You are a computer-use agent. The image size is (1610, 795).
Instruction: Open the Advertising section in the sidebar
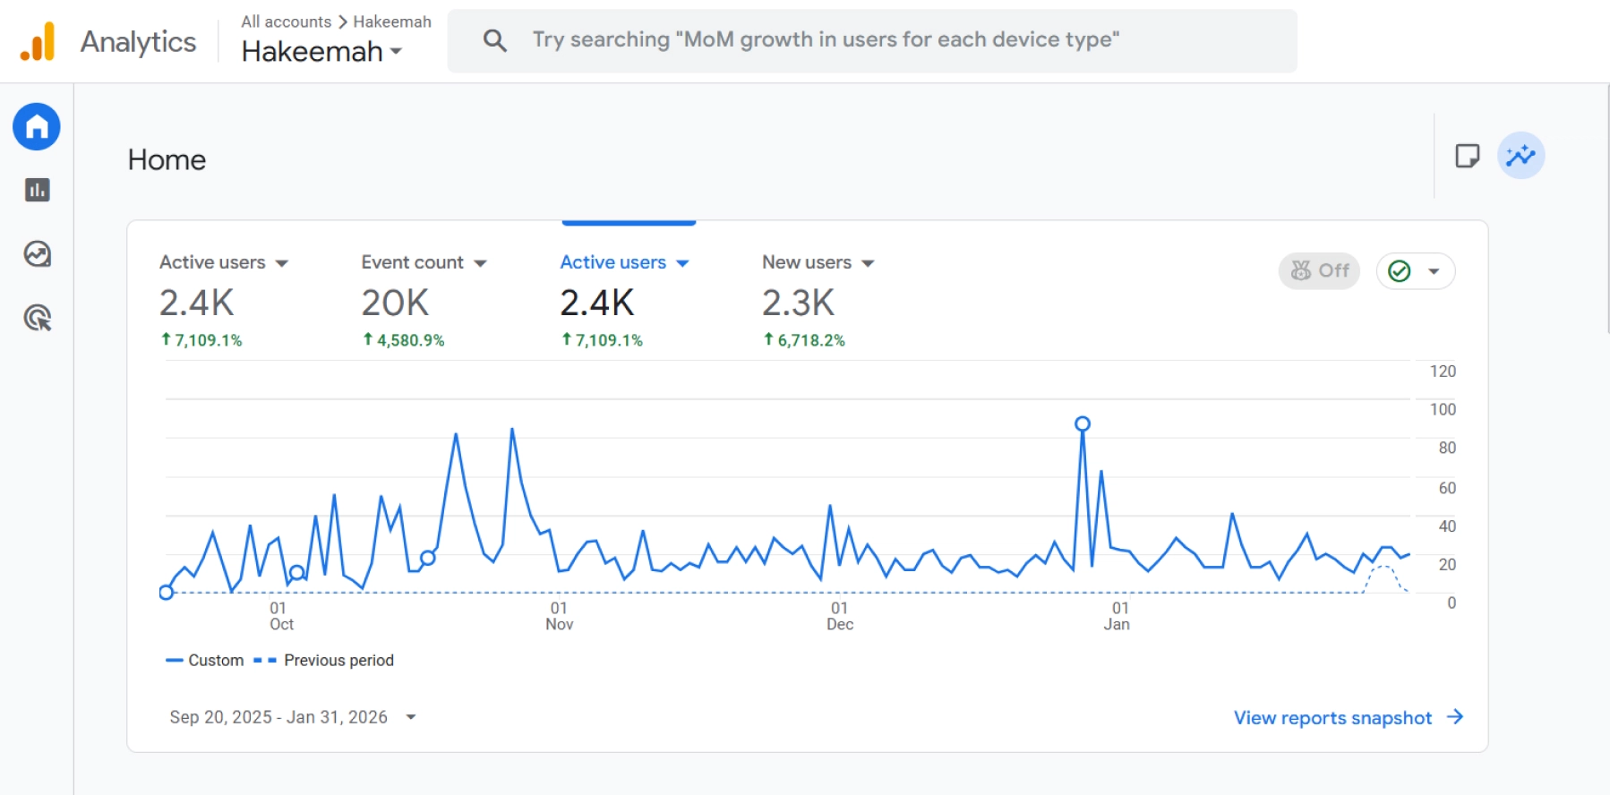tap(36, 319)
